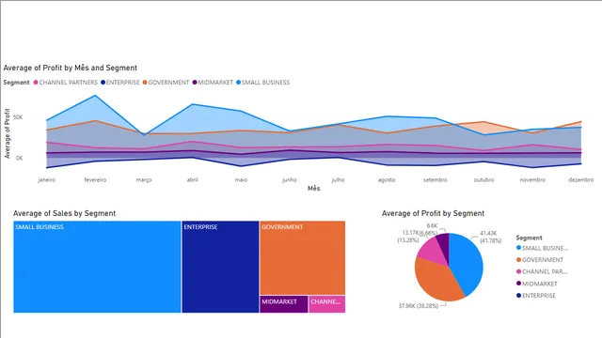Click the Segment heading of line chart legend
The width and height of the screenshot is (602, 338).
pos(17,83)
